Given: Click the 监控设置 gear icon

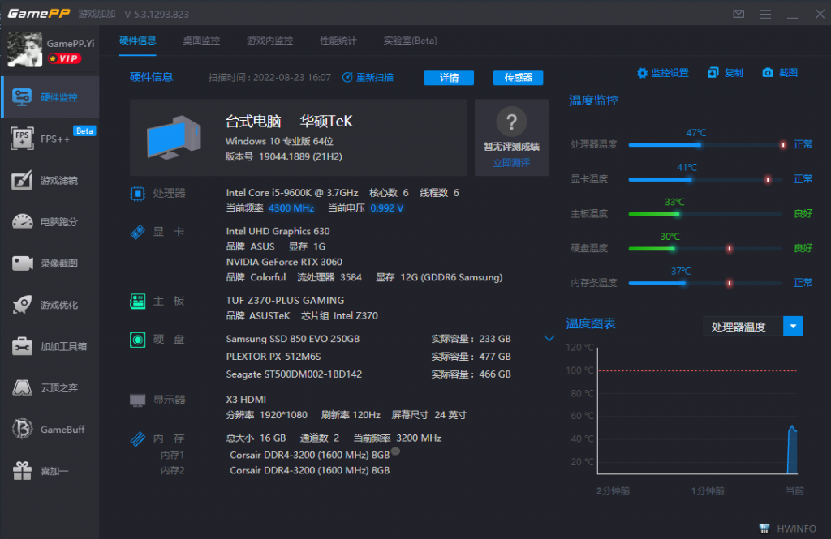Looking at the screenshot, I should tap(643, 73).
